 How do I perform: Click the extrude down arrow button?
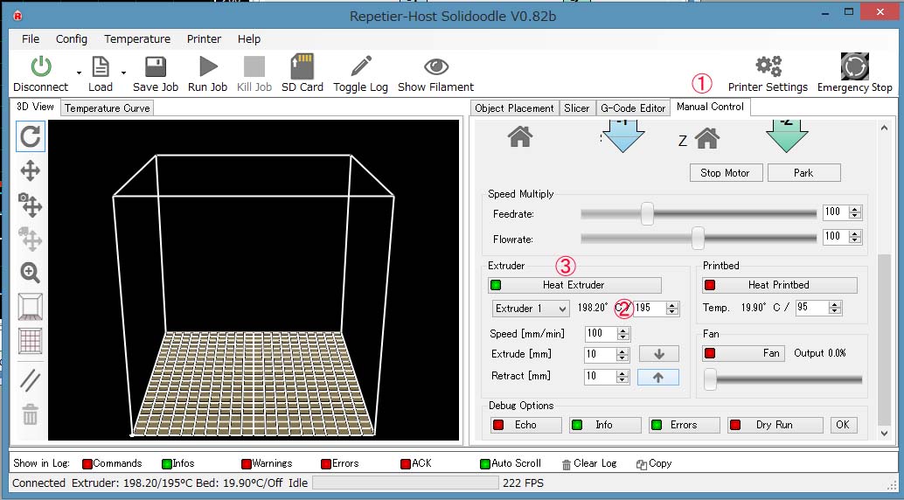point(659,354)
